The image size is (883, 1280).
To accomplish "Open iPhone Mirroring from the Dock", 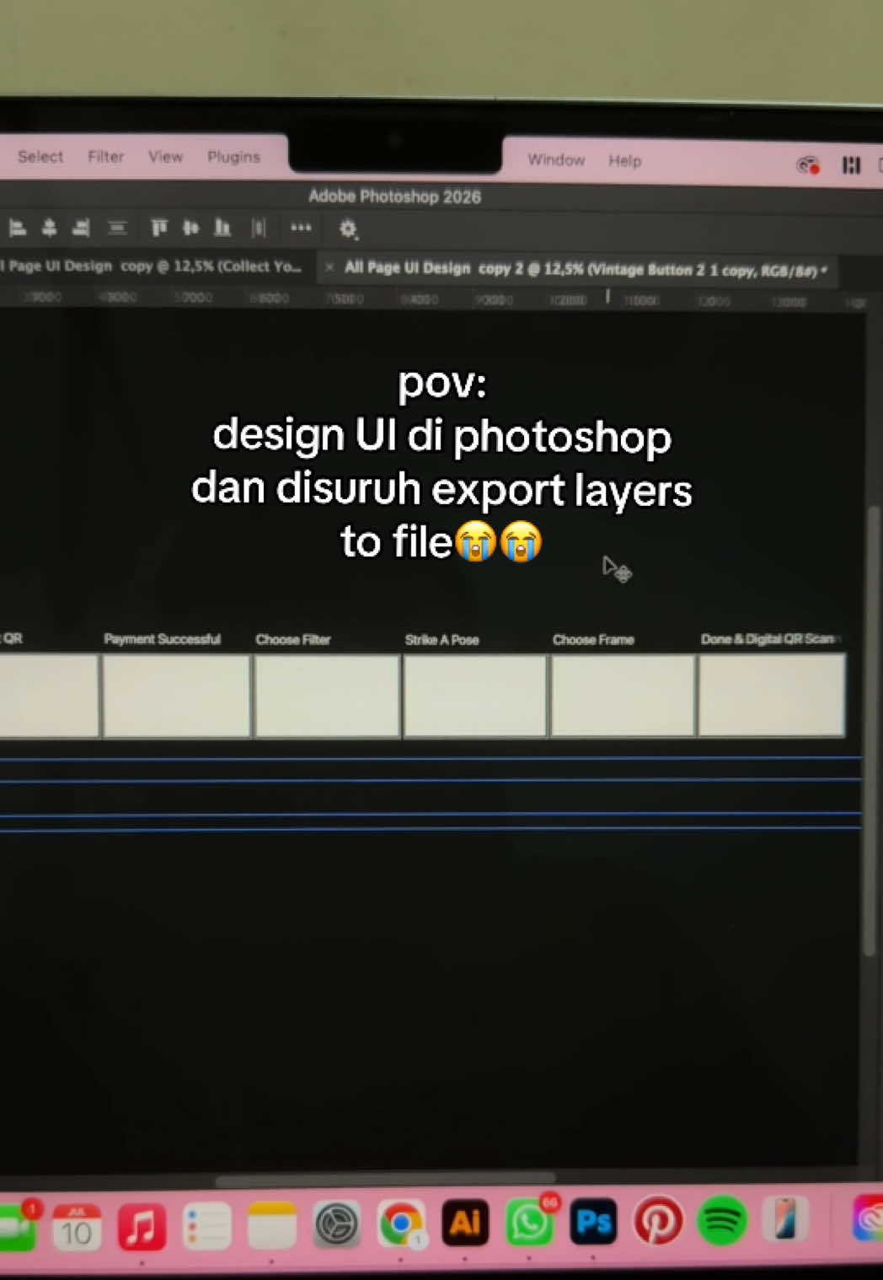I will pos(784,1220).
